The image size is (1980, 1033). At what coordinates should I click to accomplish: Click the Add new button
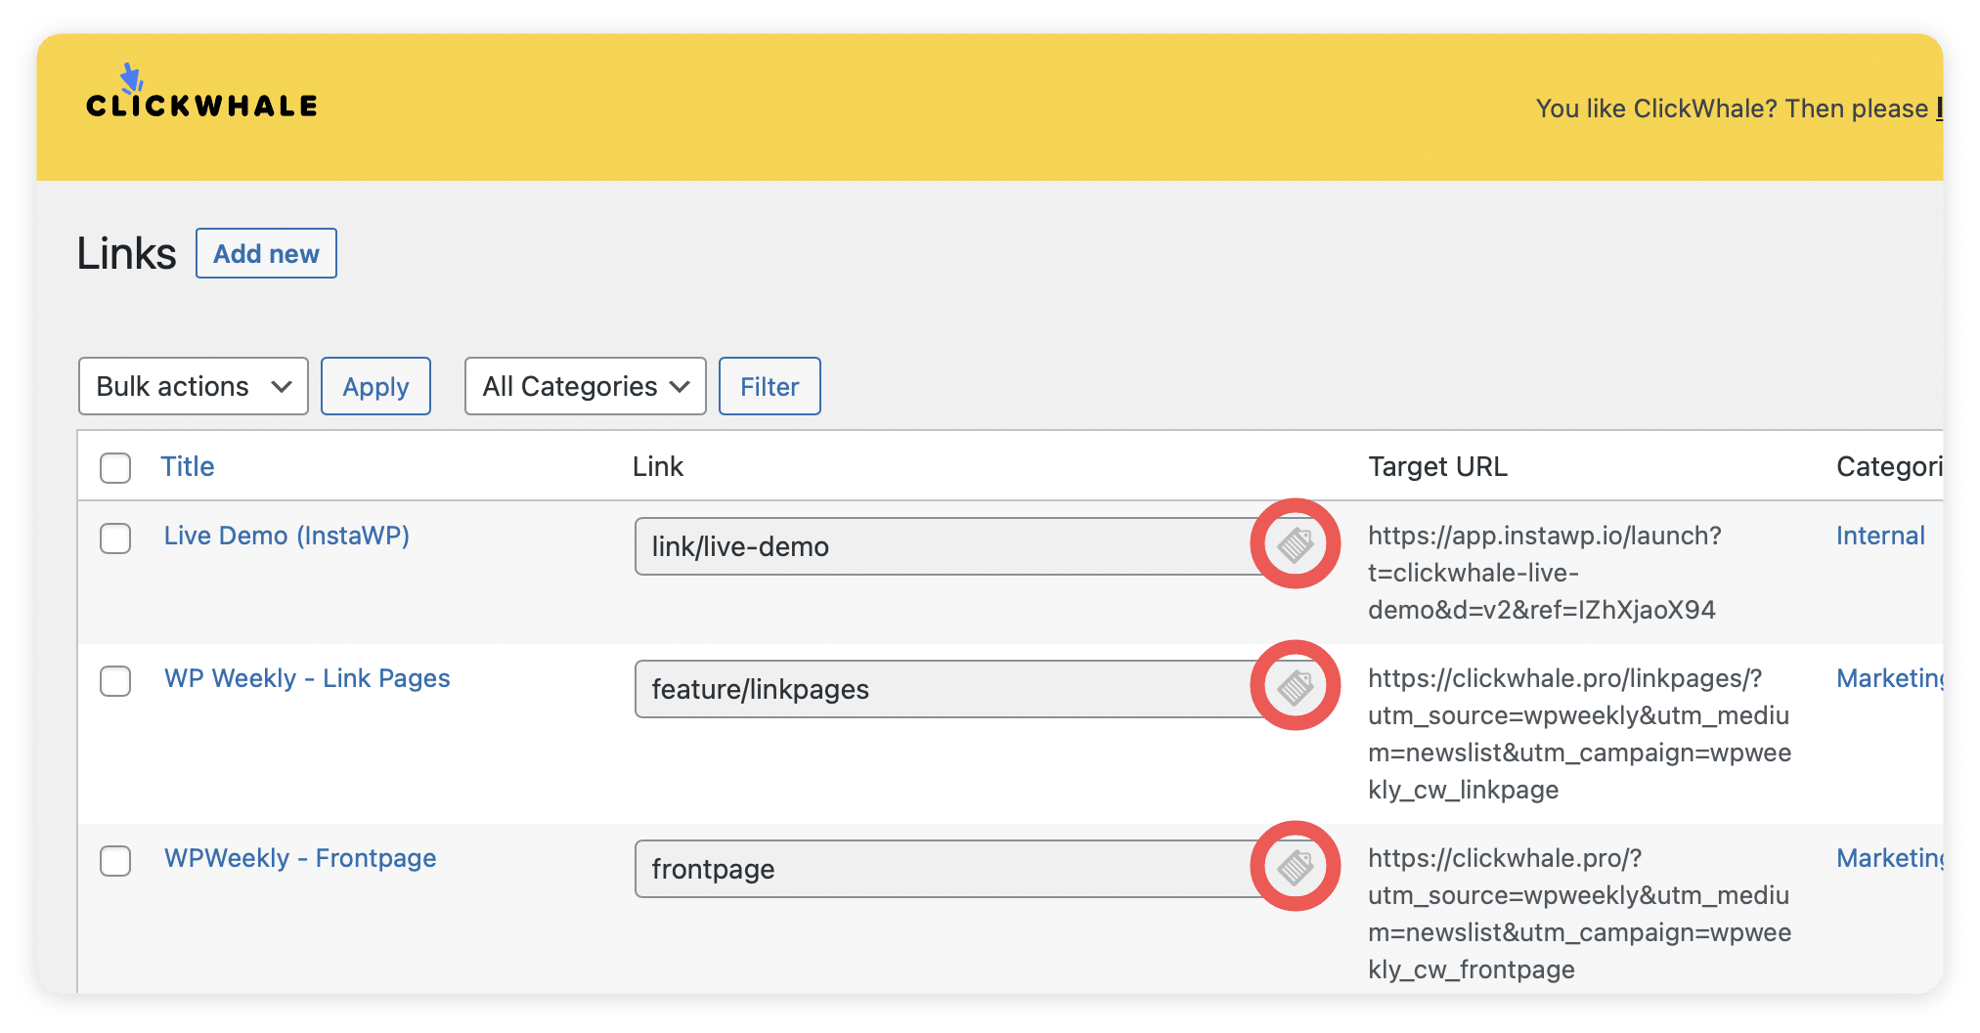[x=266, y=253]
